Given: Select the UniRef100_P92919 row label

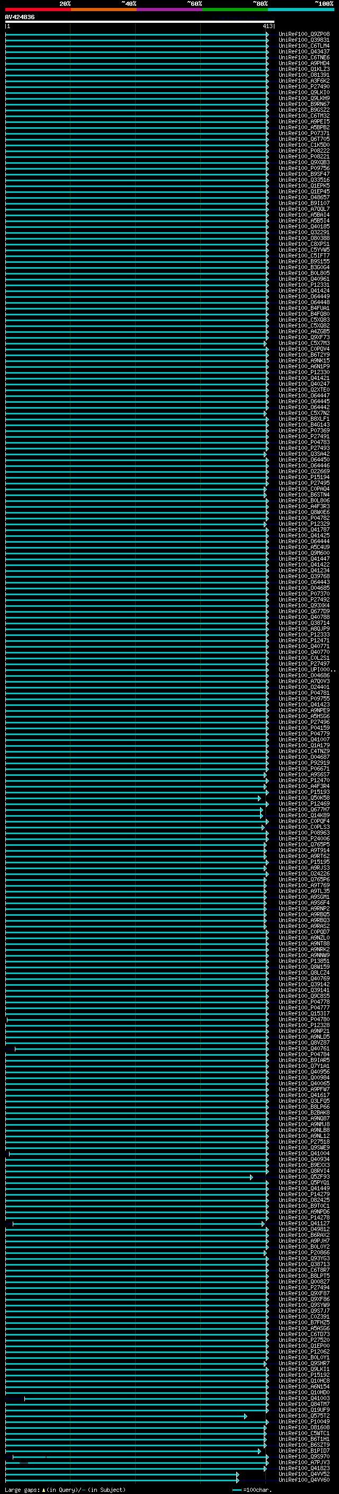Looking at the screenshot, I should click(x=304, y=763).
